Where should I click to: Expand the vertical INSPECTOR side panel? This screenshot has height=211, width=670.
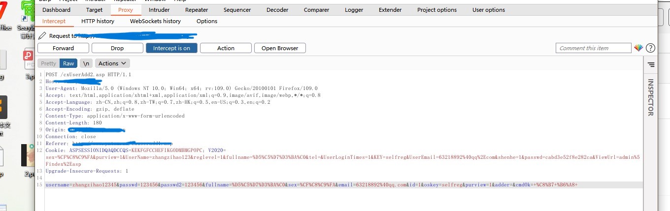tap(650, 97)
